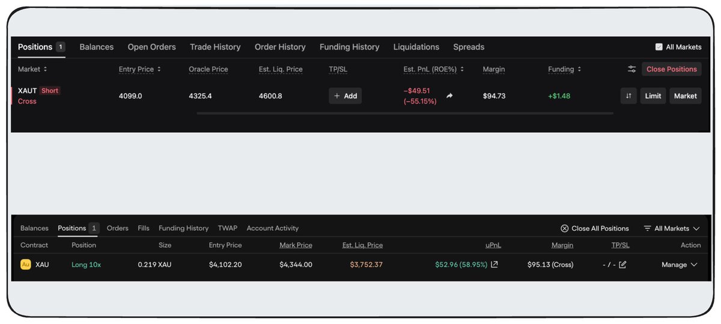The height and width of the screenshot is (324, 721).
Task: Open the Open Orders tab
Action: (151, 47)
